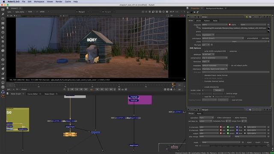Open the Color nodes toolbar menu
Image resolution: width=274 pixels, height=154 pixels.
tap(3, 27)
